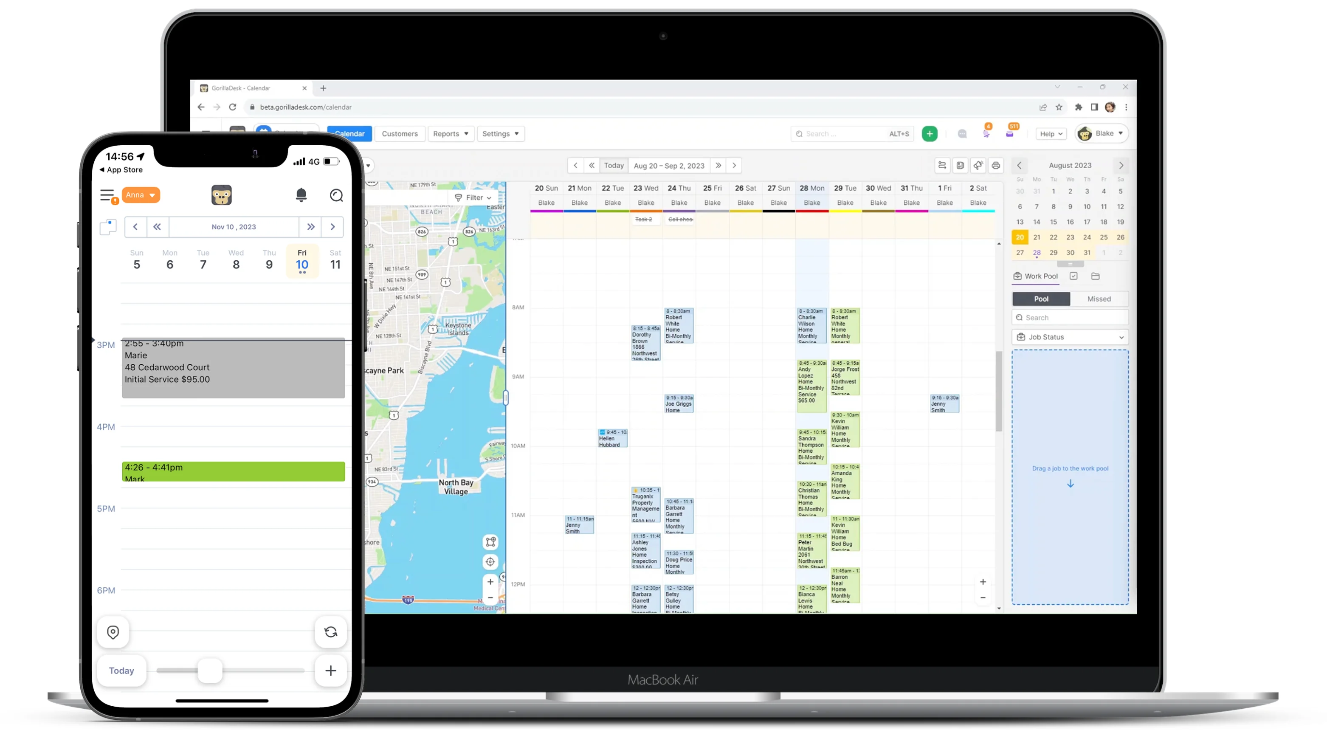Open the chat messages icon in header
This screenshot has width=1327, height=730.
pos(962,134)
